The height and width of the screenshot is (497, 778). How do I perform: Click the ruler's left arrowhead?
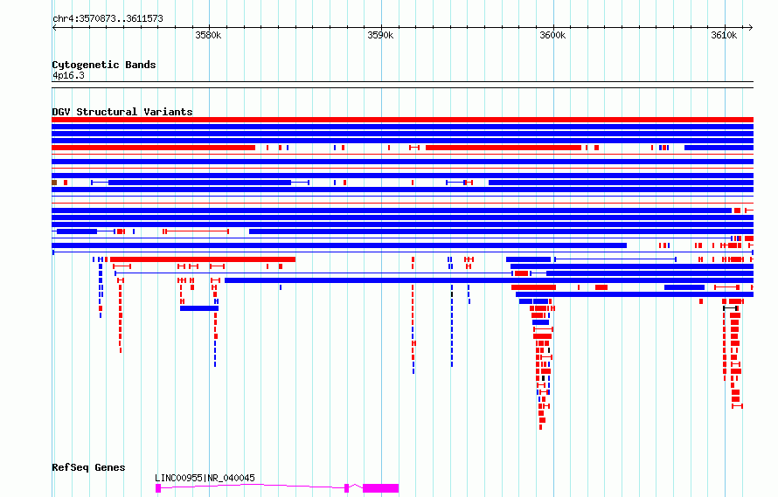coord(54,27)
